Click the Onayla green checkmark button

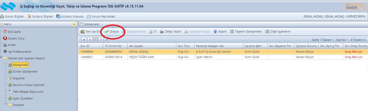point(112,31)
